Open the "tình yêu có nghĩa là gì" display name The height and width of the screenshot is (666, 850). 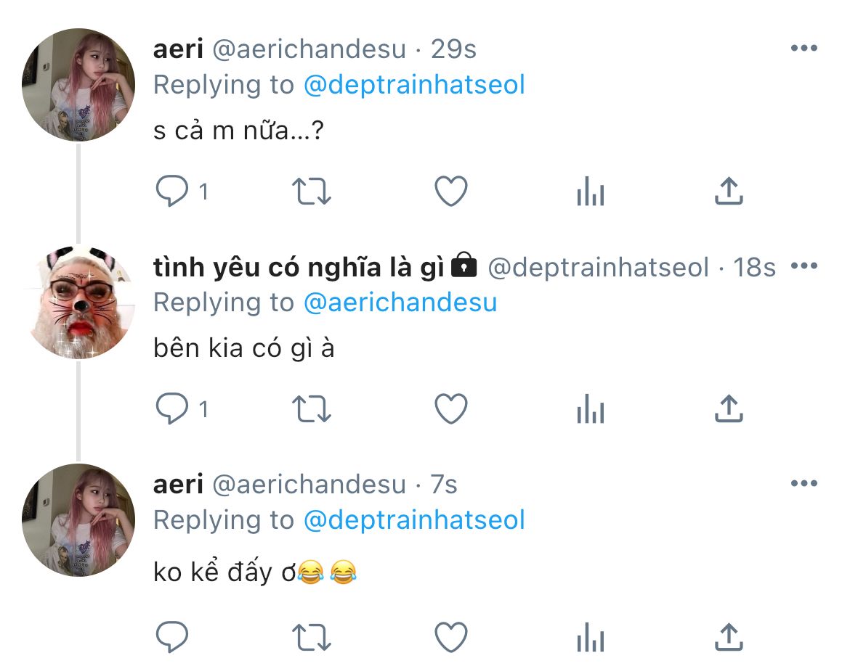pos(299,267)
